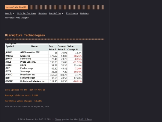The image size is (162, 122).
Task: Click the -68.25% value change cell
Action: point(77,56)
